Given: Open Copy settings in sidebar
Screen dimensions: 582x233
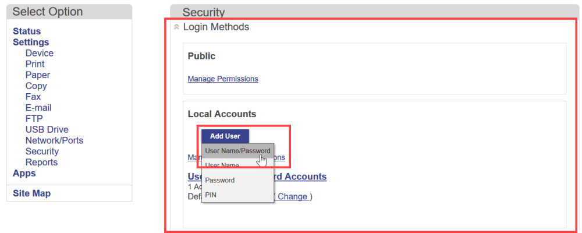Looking at the screenshot, I should click(36, 86).
